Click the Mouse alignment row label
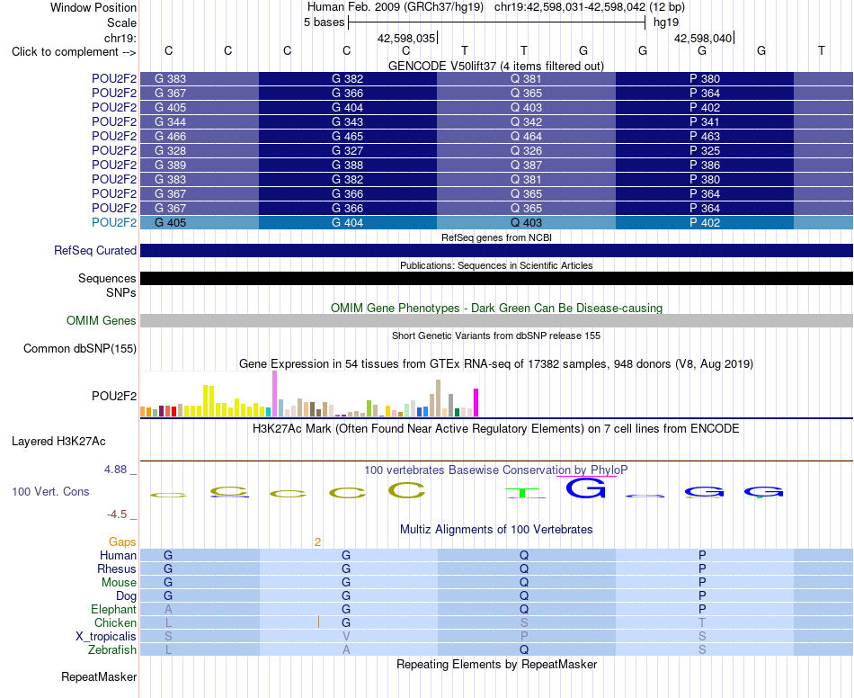This screenshot has height=698, width=854. coord(119,583)
